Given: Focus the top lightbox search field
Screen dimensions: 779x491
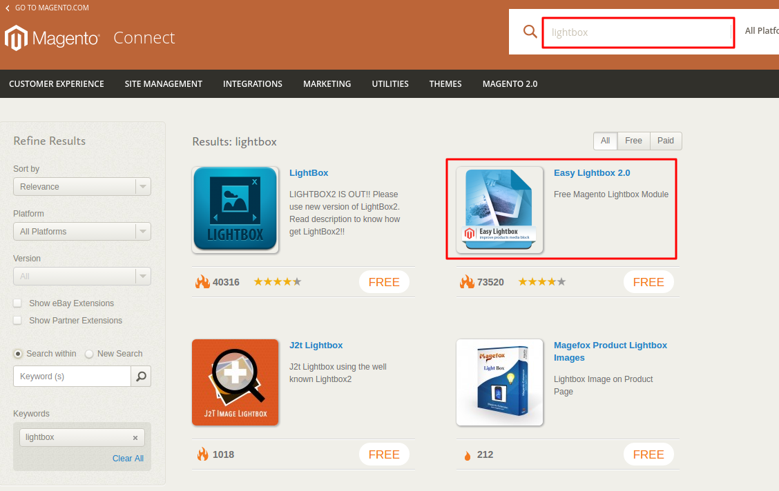Looking at the screenshot, I should [638, 32].
